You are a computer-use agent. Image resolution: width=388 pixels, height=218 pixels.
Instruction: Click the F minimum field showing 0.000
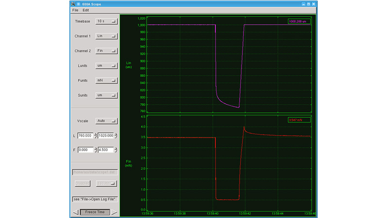(x=85, y=150)
